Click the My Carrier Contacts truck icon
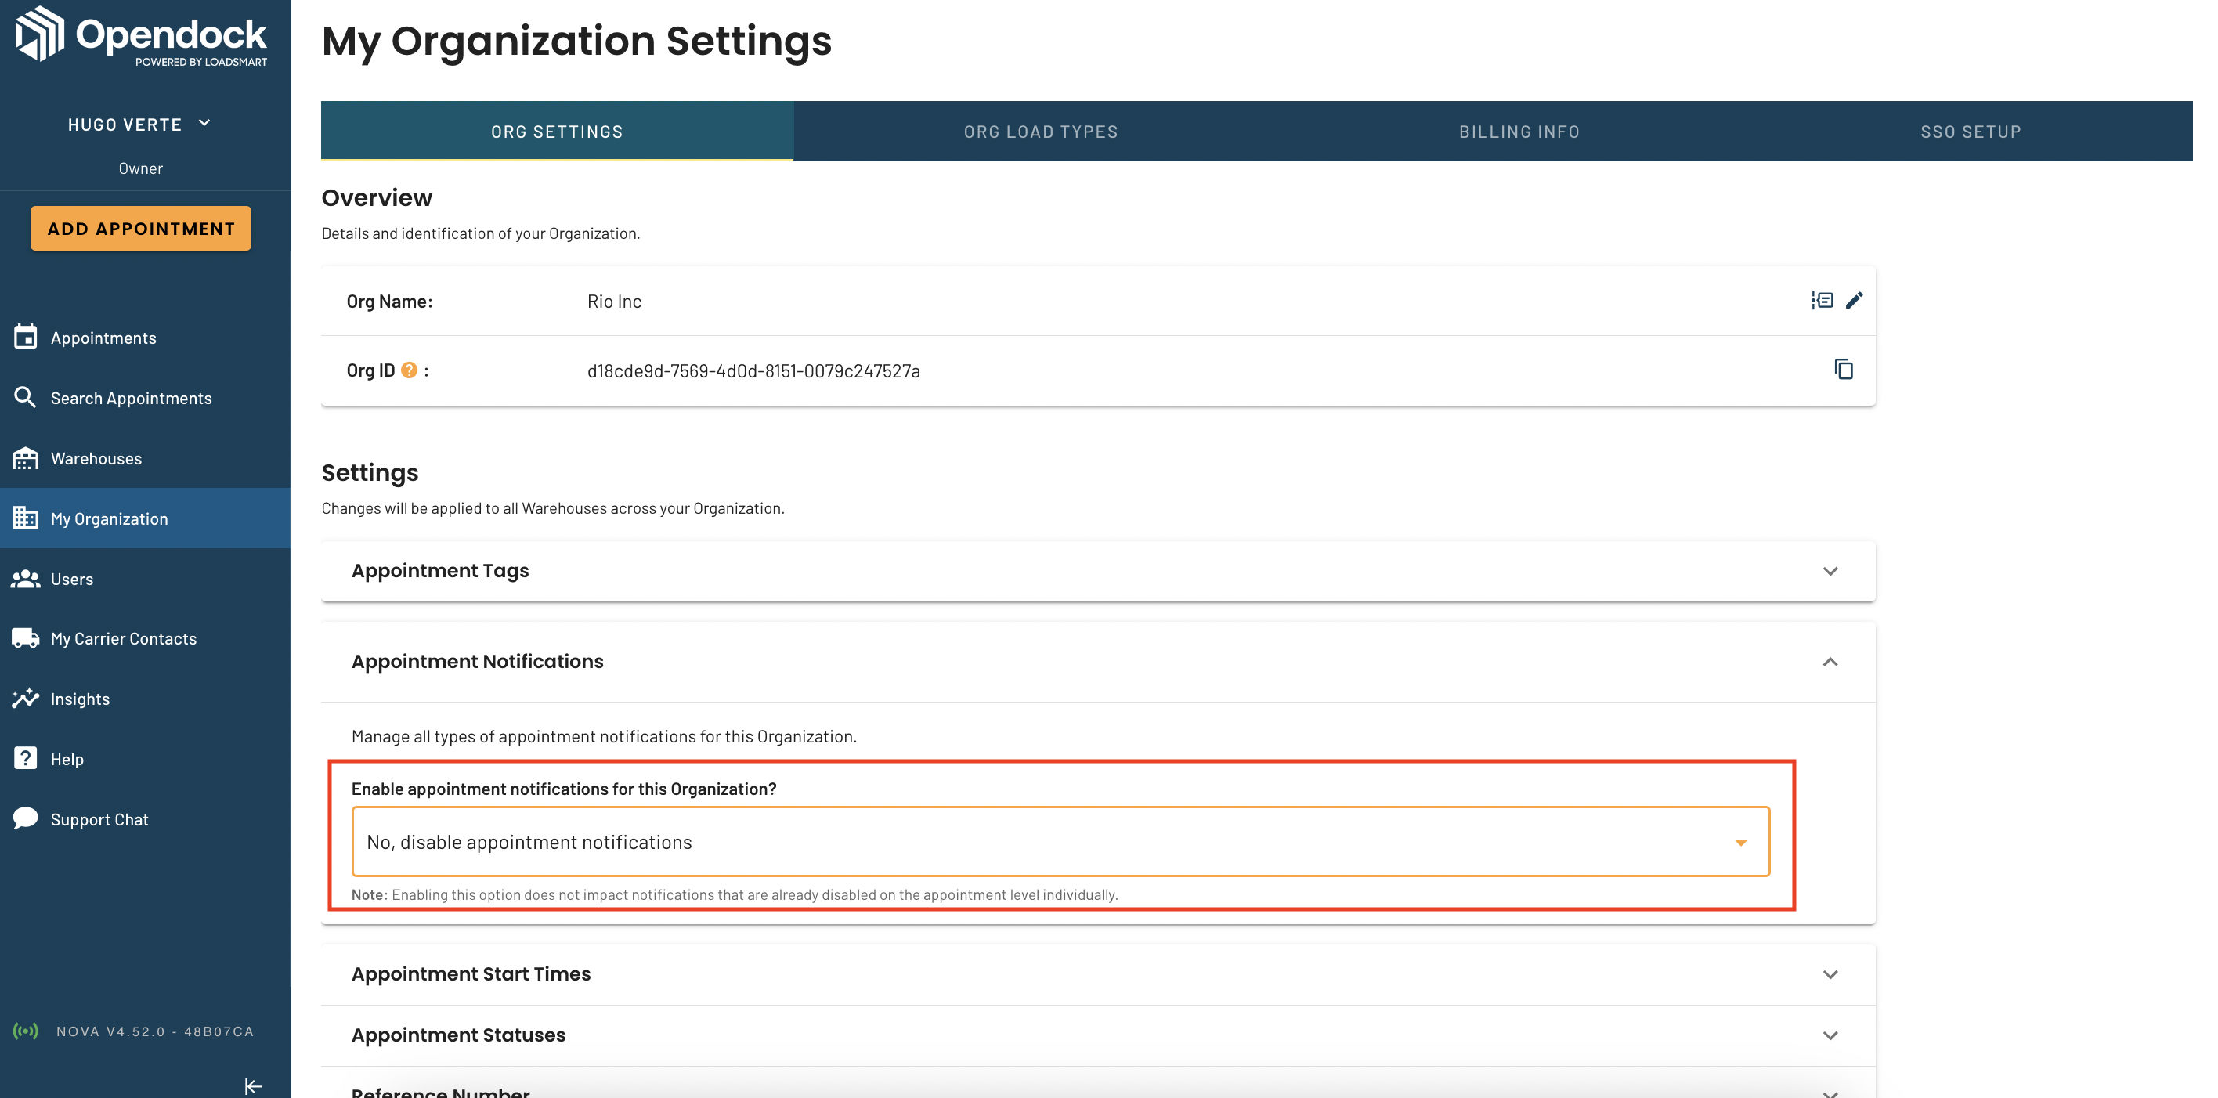This screenshot has width=2218, height=1098. point(26,638)
